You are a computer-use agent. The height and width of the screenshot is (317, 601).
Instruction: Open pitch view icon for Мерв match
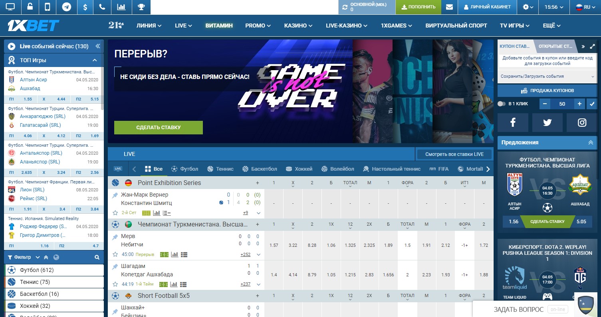[x=164, y=254]
